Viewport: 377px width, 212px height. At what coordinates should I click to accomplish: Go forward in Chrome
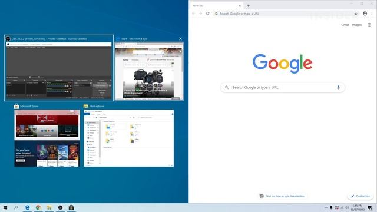coord(200,14)
